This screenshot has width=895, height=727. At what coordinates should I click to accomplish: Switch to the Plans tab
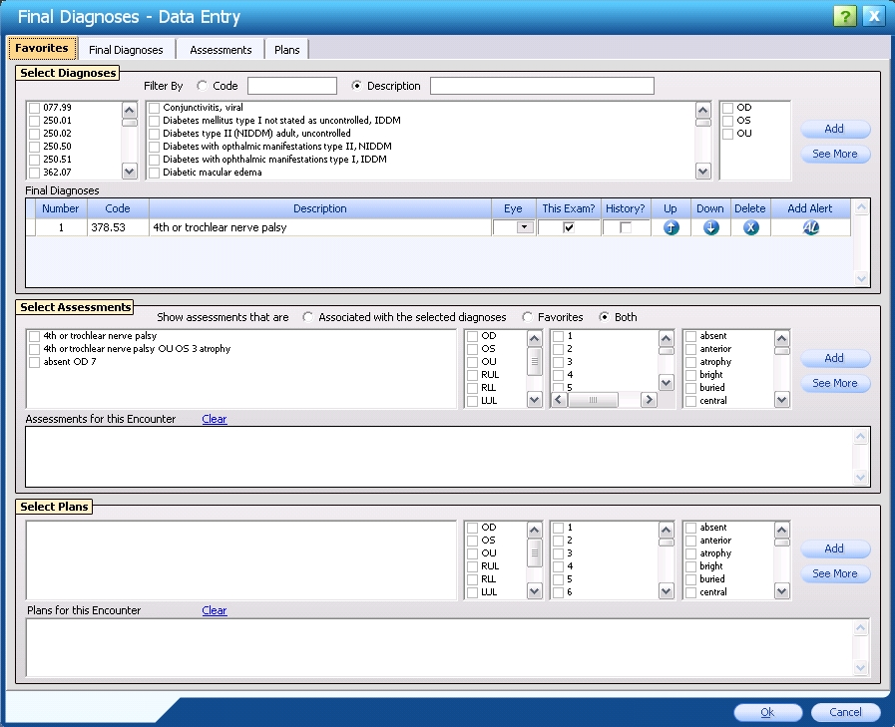click(x=286, y=50)
